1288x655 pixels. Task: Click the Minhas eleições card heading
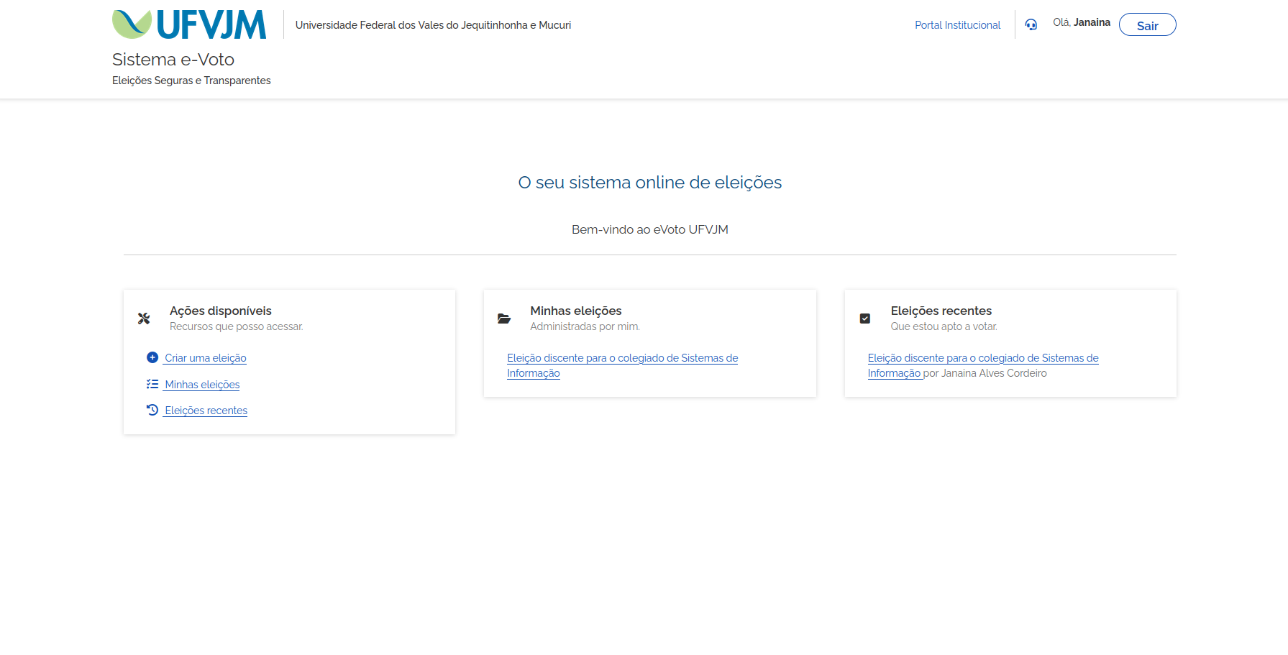tap(576, 311)
